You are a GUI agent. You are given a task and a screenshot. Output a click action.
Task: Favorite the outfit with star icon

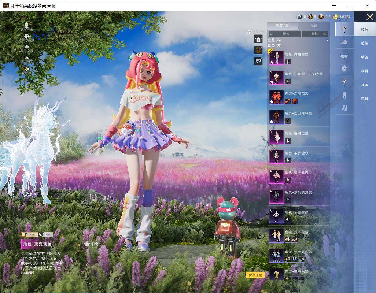(87, 244)
